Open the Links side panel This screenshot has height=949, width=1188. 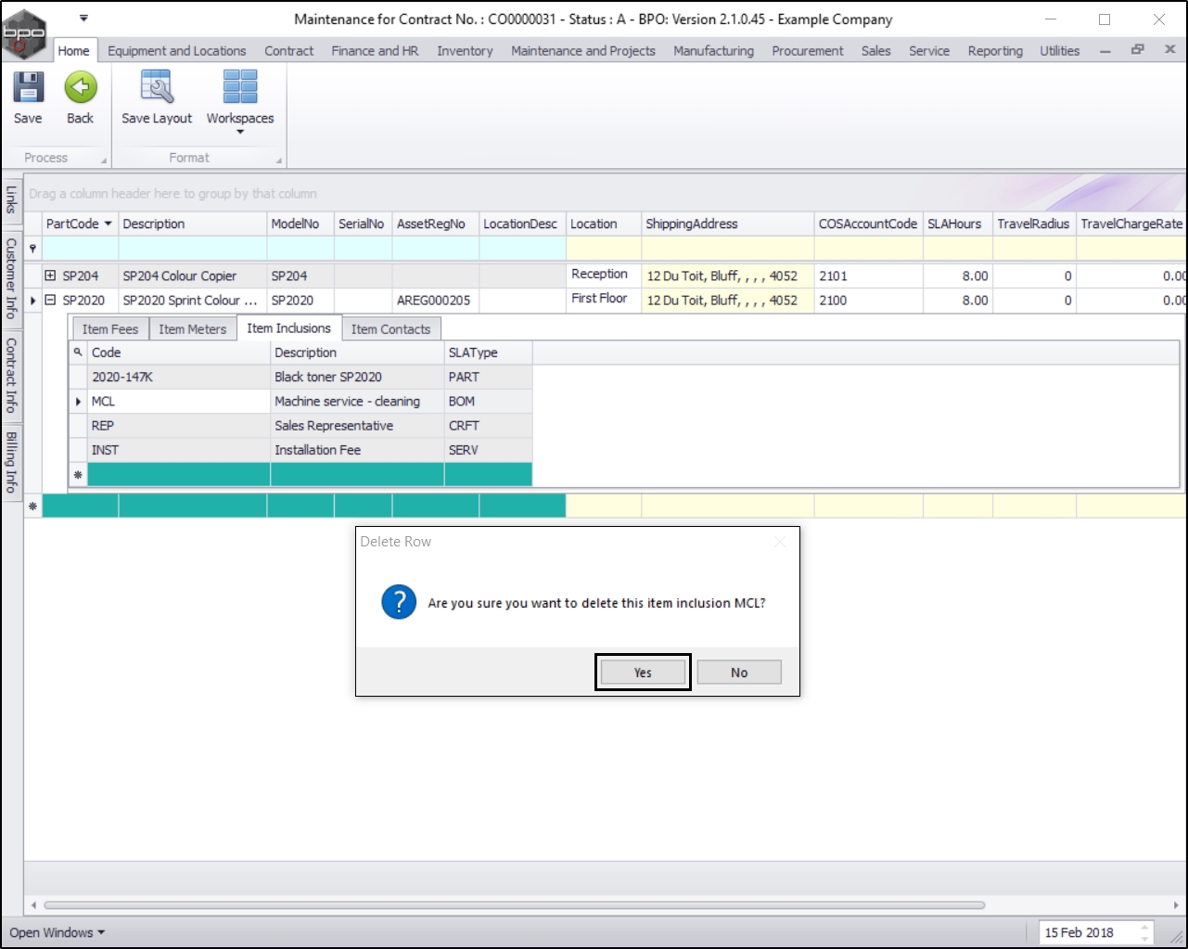pos(11,199)
